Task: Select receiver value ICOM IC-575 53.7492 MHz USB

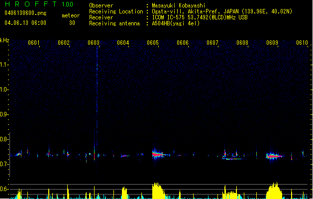Action: click(200, 17)
